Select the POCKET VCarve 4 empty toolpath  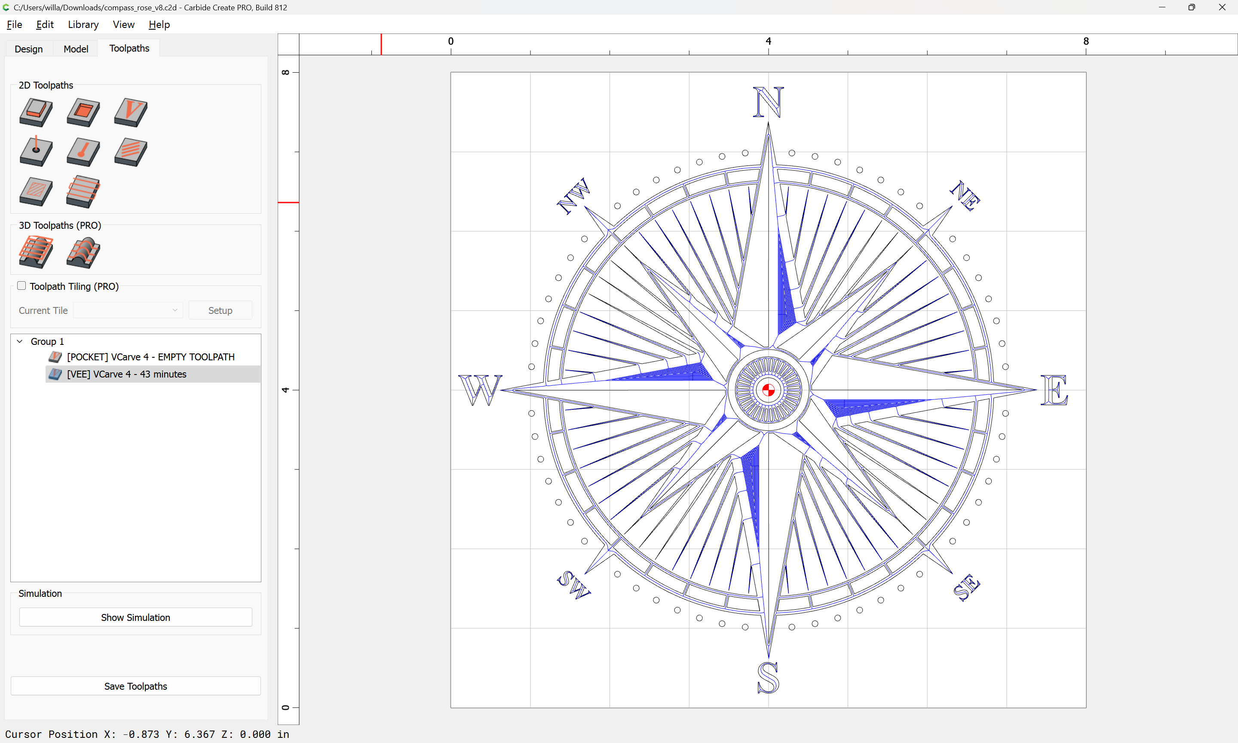150,357
